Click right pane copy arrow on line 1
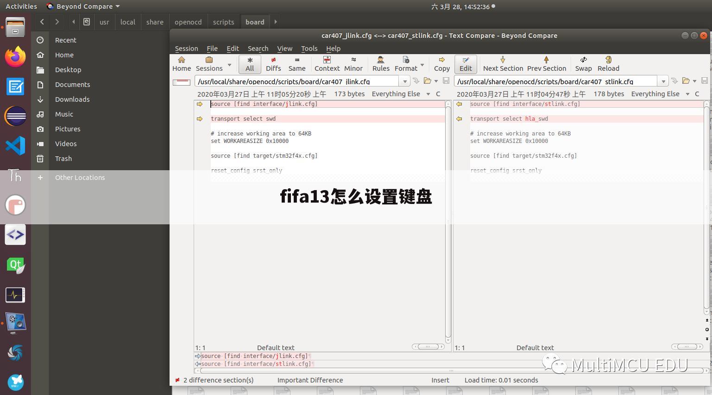 coord(459,104)
